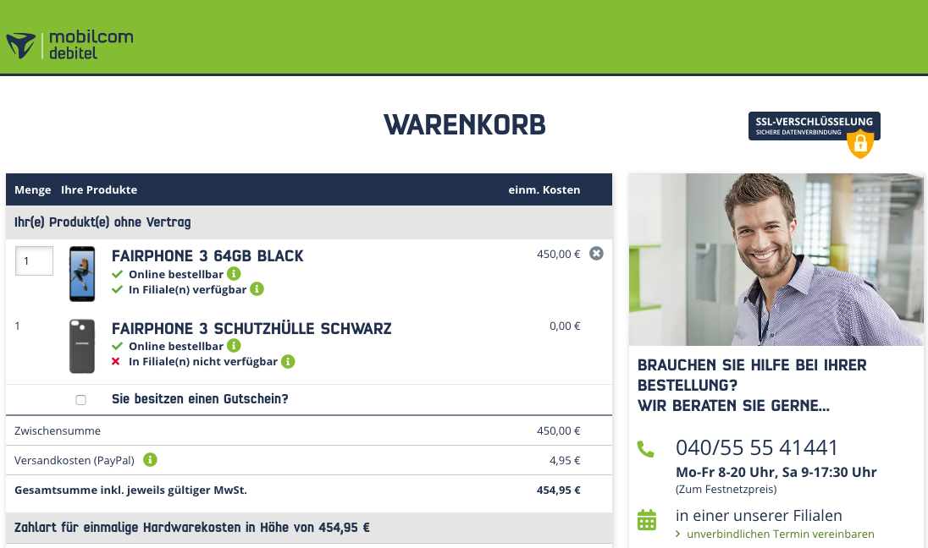Open the Fairphone 3 Schutzhülle Schwarz title
Screen dimensions: 928x548
coord(251,329)
